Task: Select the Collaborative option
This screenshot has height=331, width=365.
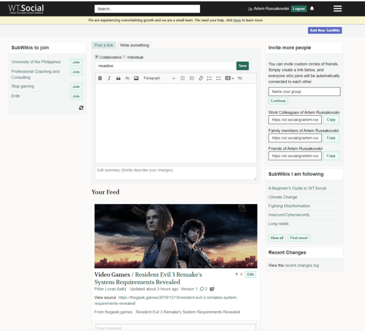Action: point(97,57)
